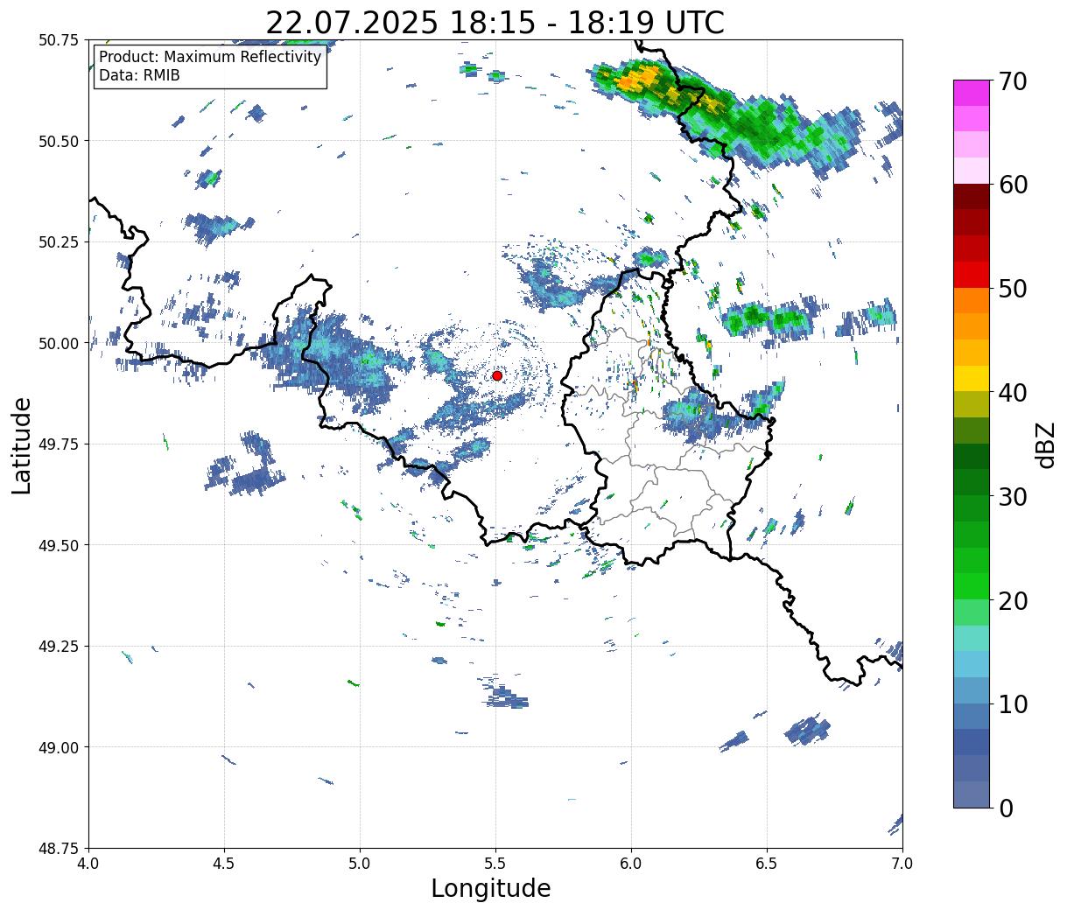Image resolution: width=1067 pixels, height=910 pixels.
Task: Click the magenta top swatch of the colorbar
Action: pyautogui.click(x=972, y=93)
